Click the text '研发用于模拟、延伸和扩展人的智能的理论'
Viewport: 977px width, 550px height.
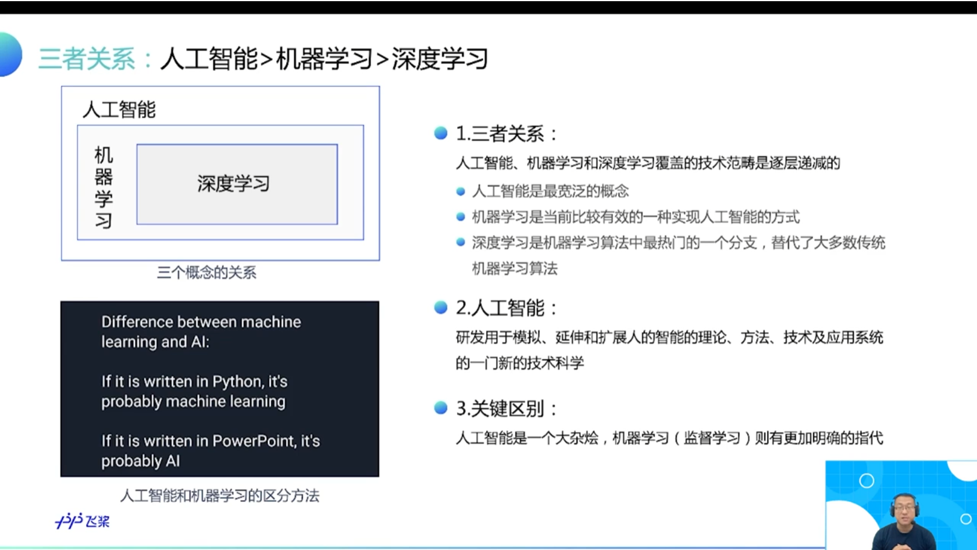pyautogui.click(x=591, y=337)
